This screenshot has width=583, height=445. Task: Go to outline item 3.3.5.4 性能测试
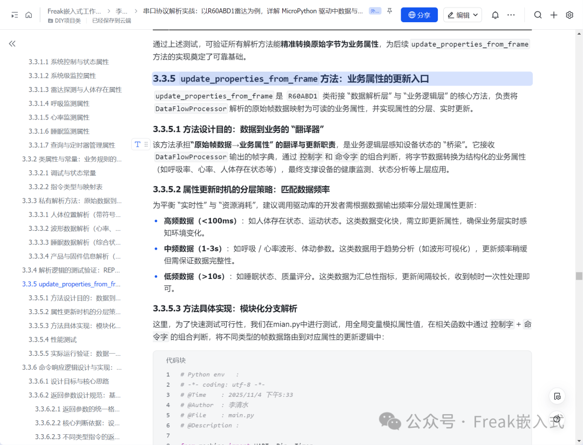(x=52, y=340)
